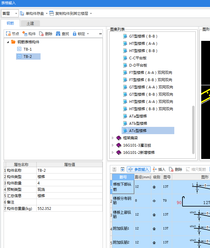This screenshot has height=248, width=210.
Task: Select the 钢筋表格构件 folder node
Action: (28, 42)
